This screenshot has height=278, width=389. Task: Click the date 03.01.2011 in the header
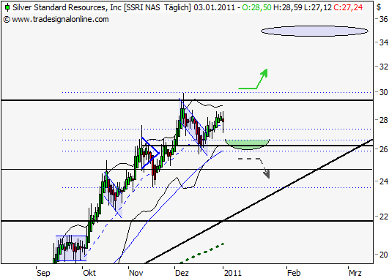215,7
